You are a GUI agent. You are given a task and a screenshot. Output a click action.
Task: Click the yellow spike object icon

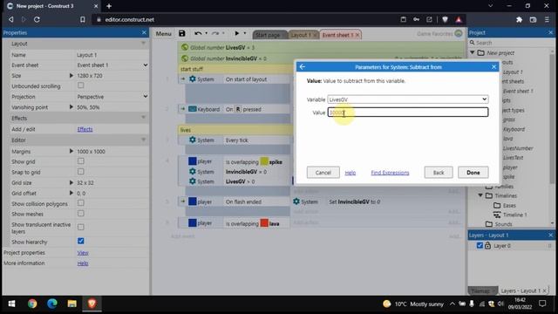point(264,161)
